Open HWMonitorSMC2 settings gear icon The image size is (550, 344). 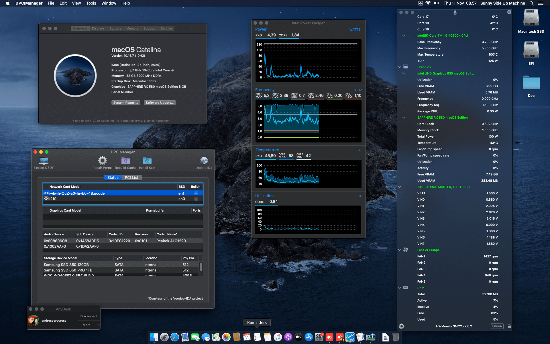(x=402, y=326)
